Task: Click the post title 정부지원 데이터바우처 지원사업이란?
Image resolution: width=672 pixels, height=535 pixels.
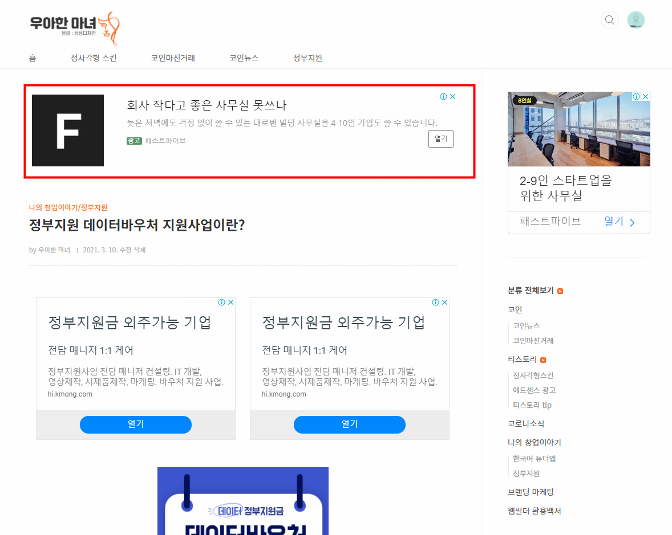Action: click(x=137, y=224)
